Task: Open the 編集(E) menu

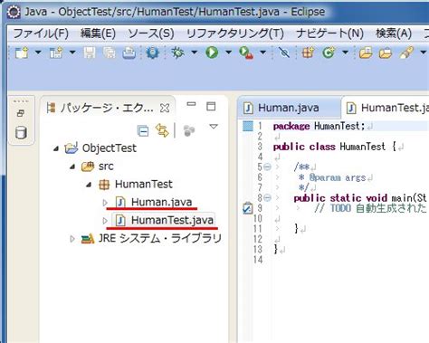Action: (98, 33)
